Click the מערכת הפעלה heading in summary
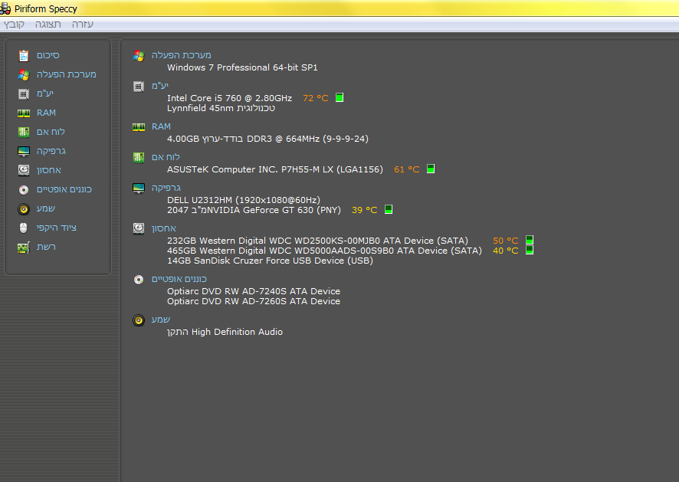 coord(181,55)
